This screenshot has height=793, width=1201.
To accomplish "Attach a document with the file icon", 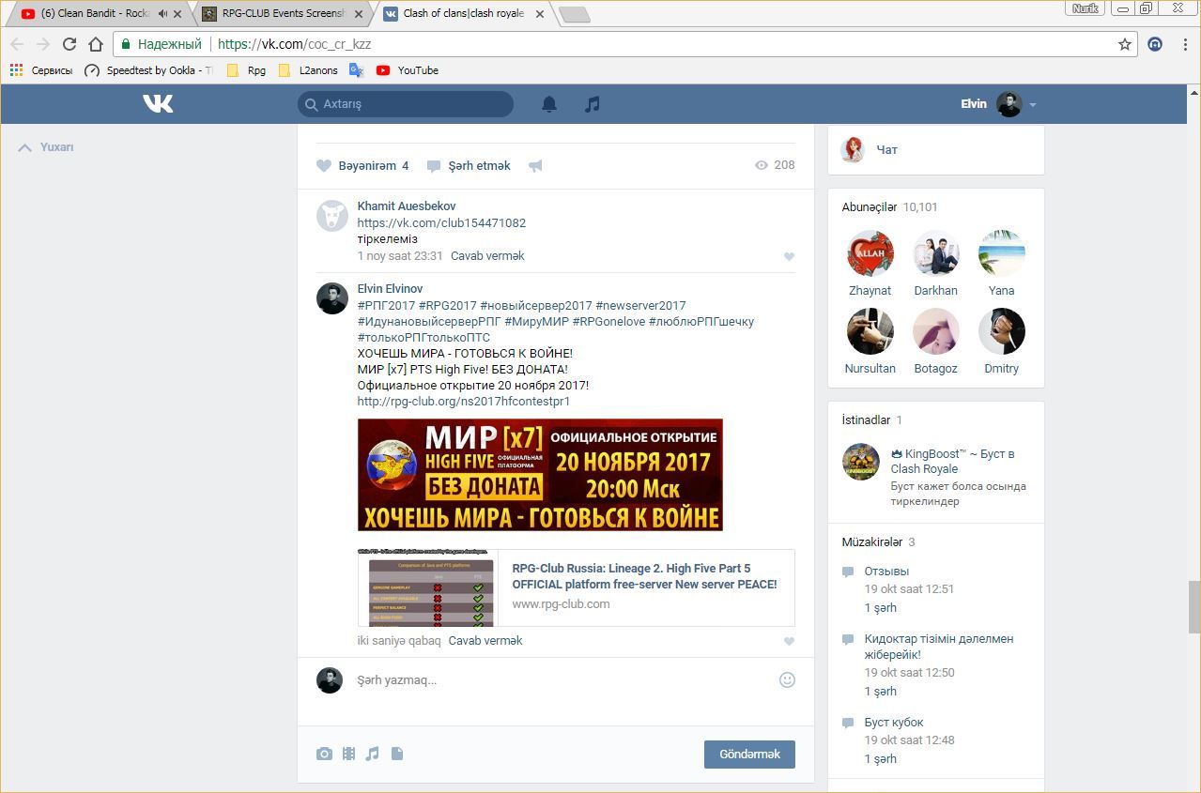I will 397,754.
